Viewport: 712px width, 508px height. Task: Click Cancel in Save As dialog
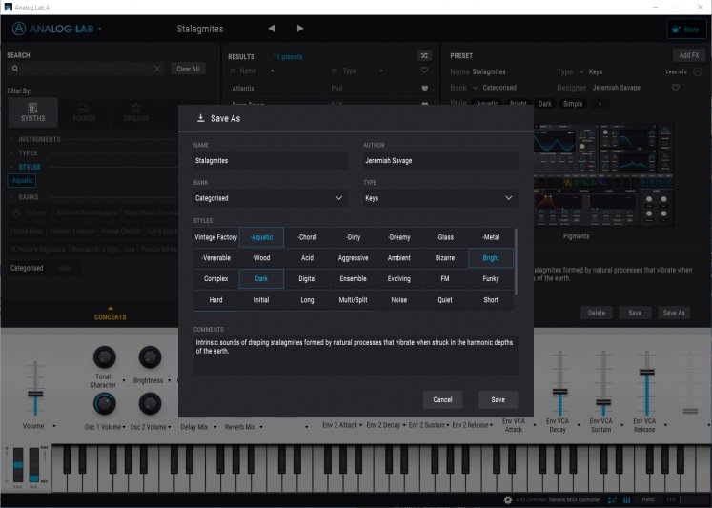pos(442,399)
